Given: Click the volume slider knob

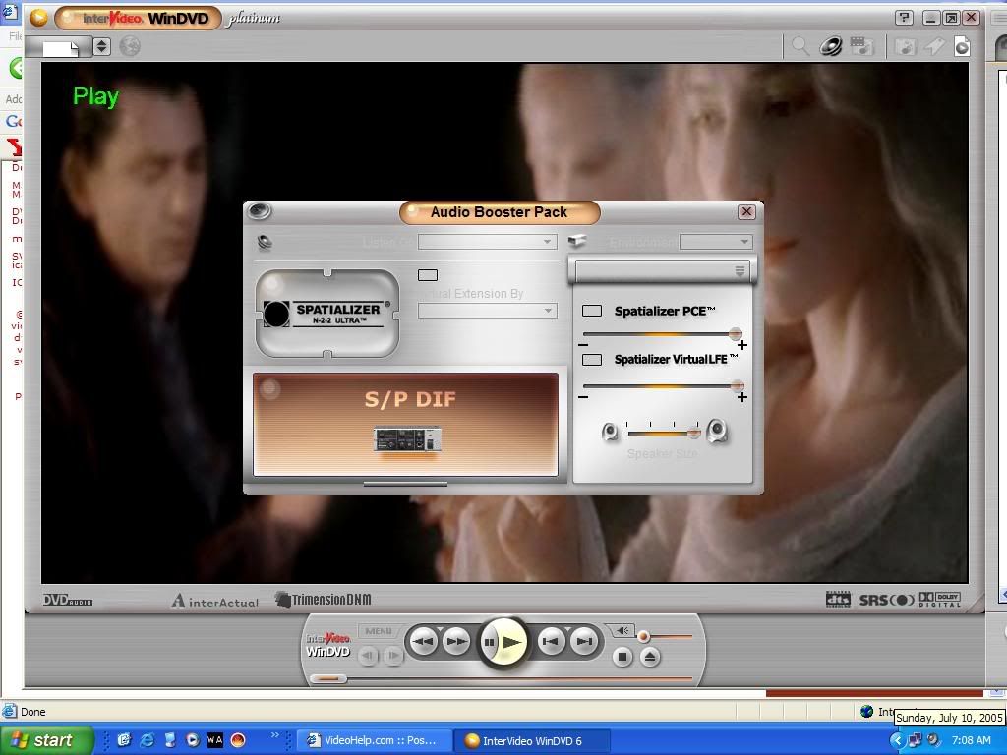Looking at the screenshot, I should pos(643,637).
